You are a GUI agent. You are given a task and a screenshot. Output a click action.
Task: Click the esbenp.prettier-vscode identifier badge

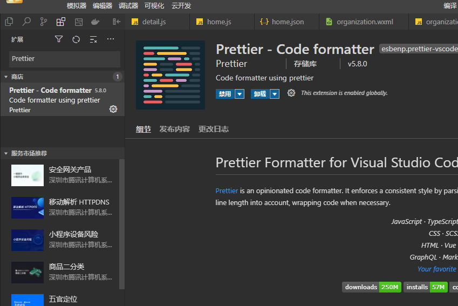(x=419, y=49)
